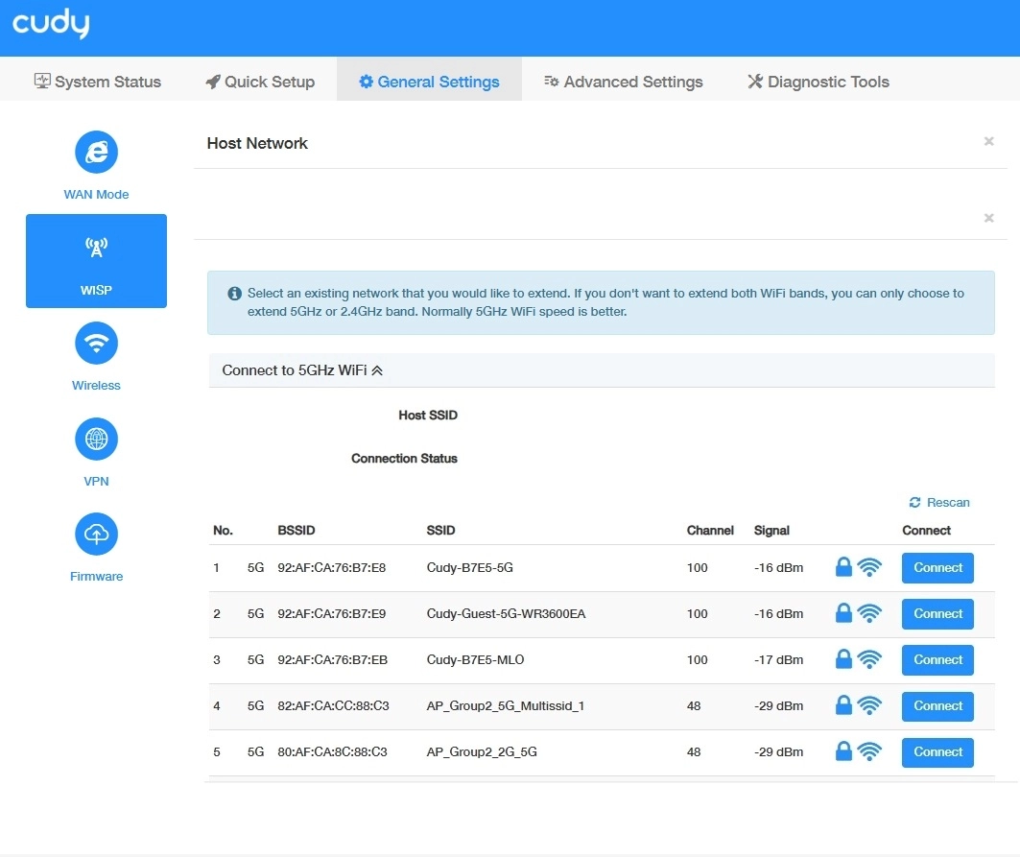This screenshot has height=857, width=1020.
Task: Open the Firmware upload icon
Action: (x=96, y=535)
